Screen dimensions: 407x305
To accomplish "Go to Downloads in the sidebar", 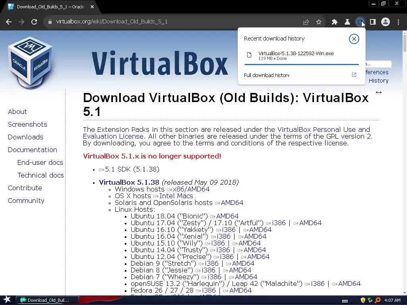I will pyautogui.click(x=25, y=137).
